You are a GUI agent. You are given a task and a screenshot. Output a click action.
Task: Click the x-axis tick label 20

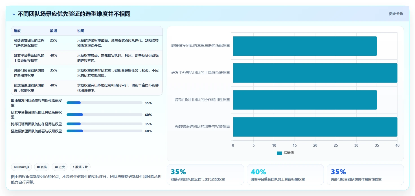(x=315, y=146)
